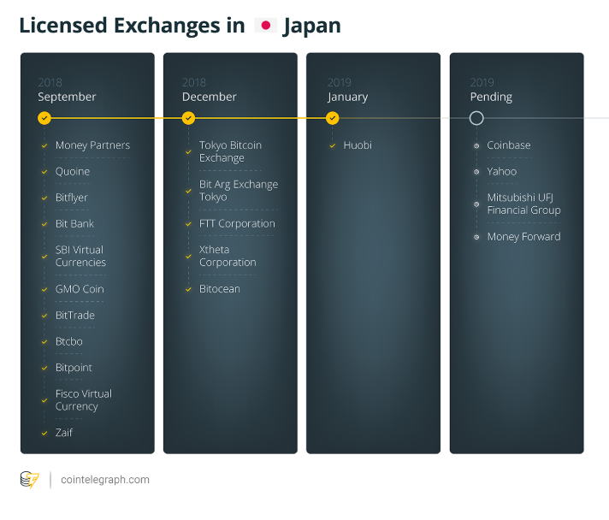The height and width of the screenshot is (520, 609).
Task: Click the 'Bit Bank' entry
Action: point(74,224)
